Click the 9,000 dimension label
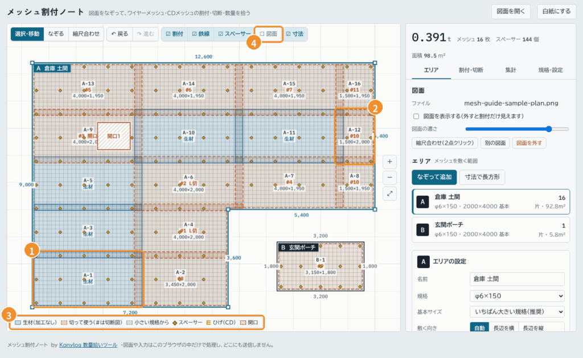583x358 pixels. [26, 184]
